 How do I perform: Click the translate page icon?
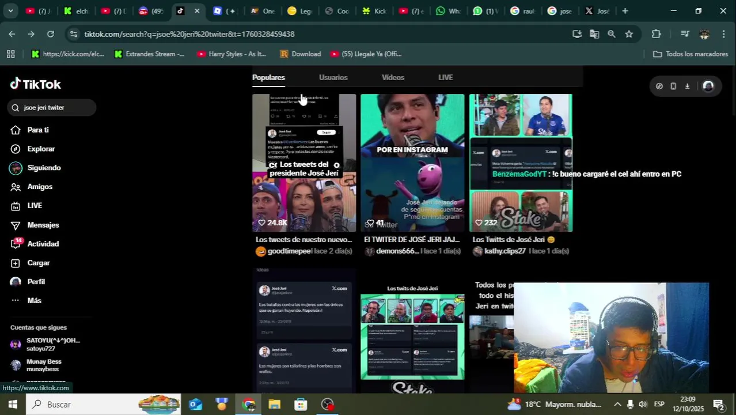[594, 34]
